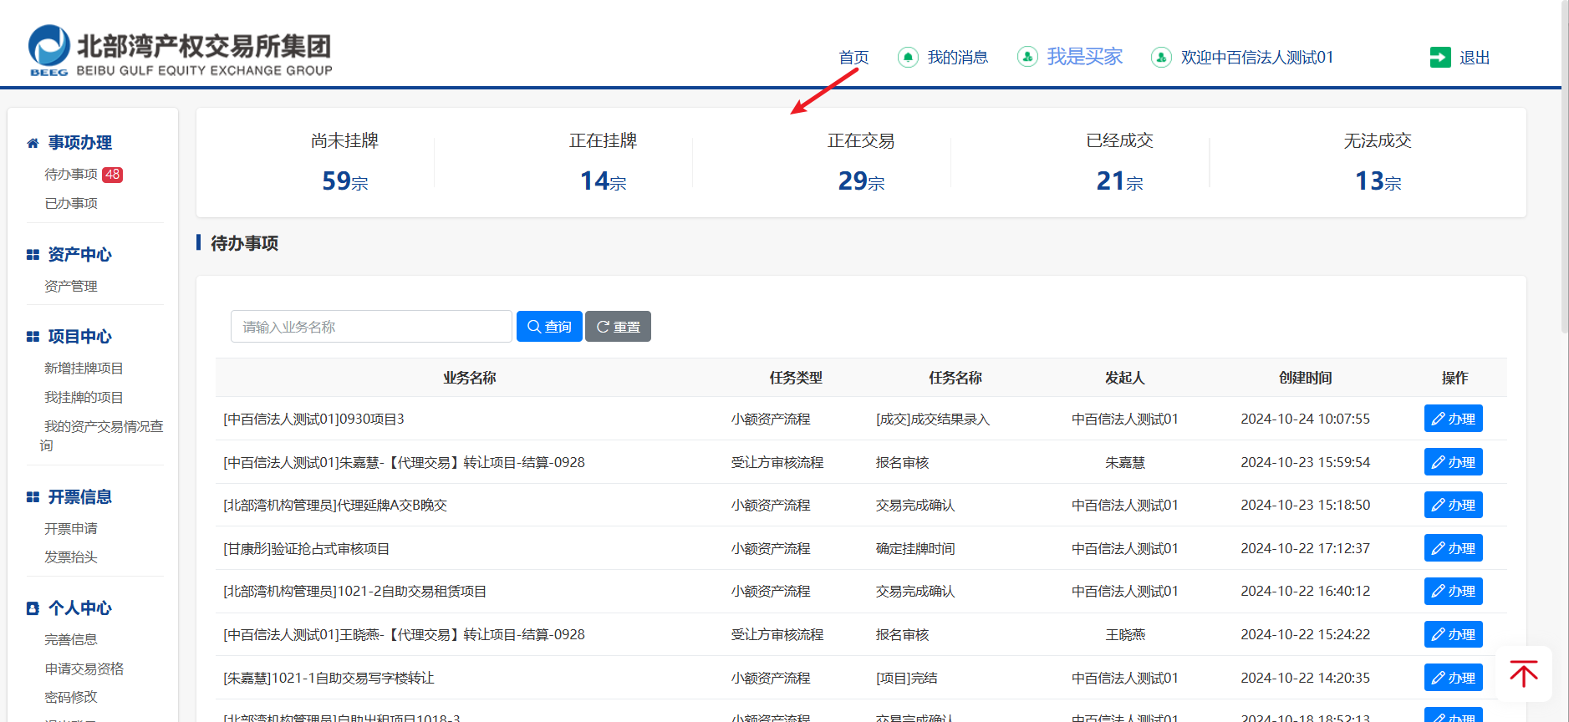The height and width of the screenshot is (722, 1569).
Task: Click the 创建时间 column header
Action: click(1305, 378)
